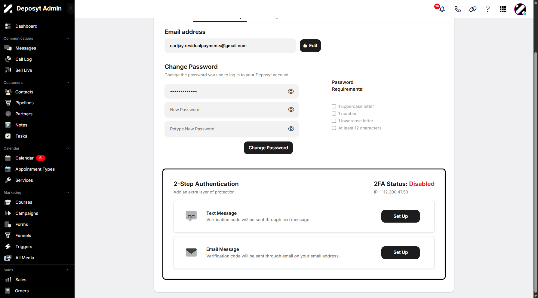Open the link icon in header
The height and width of the screenshot is (298, 538).
point(473,9)
